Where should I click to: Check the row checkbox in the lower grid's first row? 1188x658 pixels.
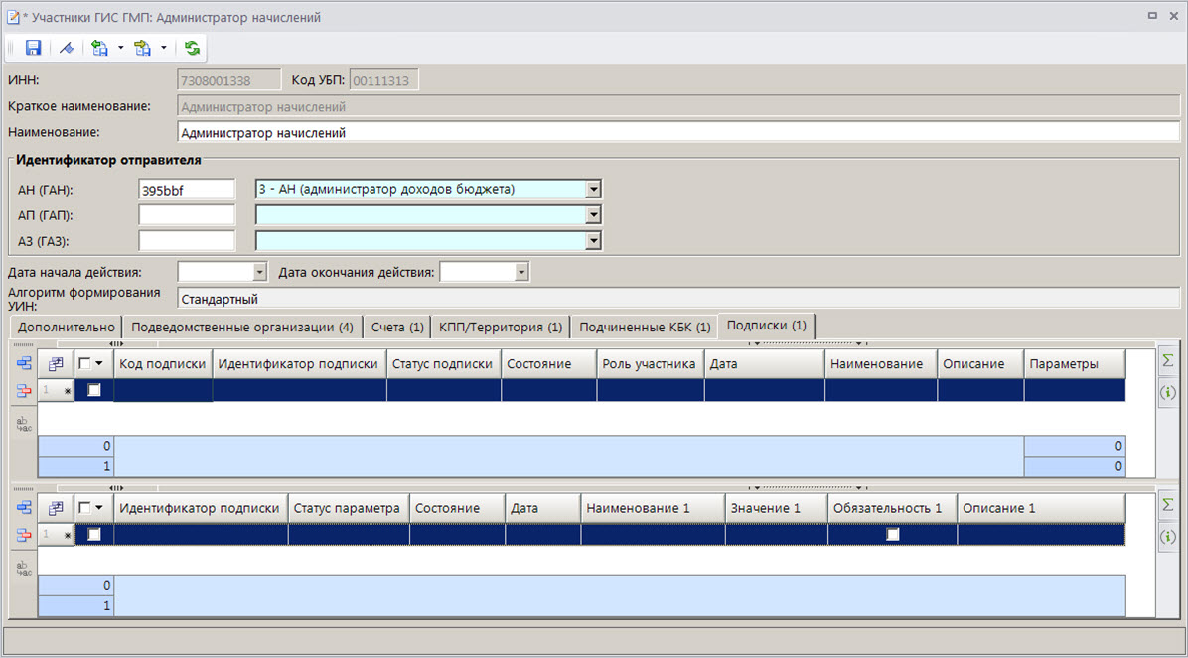tap(94, 535)
